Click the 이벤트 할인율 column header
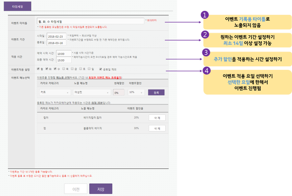 (135, 108)
